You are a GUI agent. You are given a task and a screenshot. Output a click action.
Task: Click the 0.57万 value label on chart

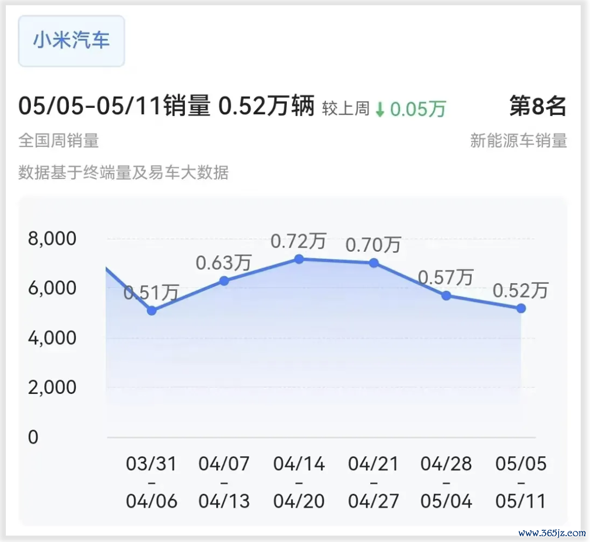coord(445,277)
